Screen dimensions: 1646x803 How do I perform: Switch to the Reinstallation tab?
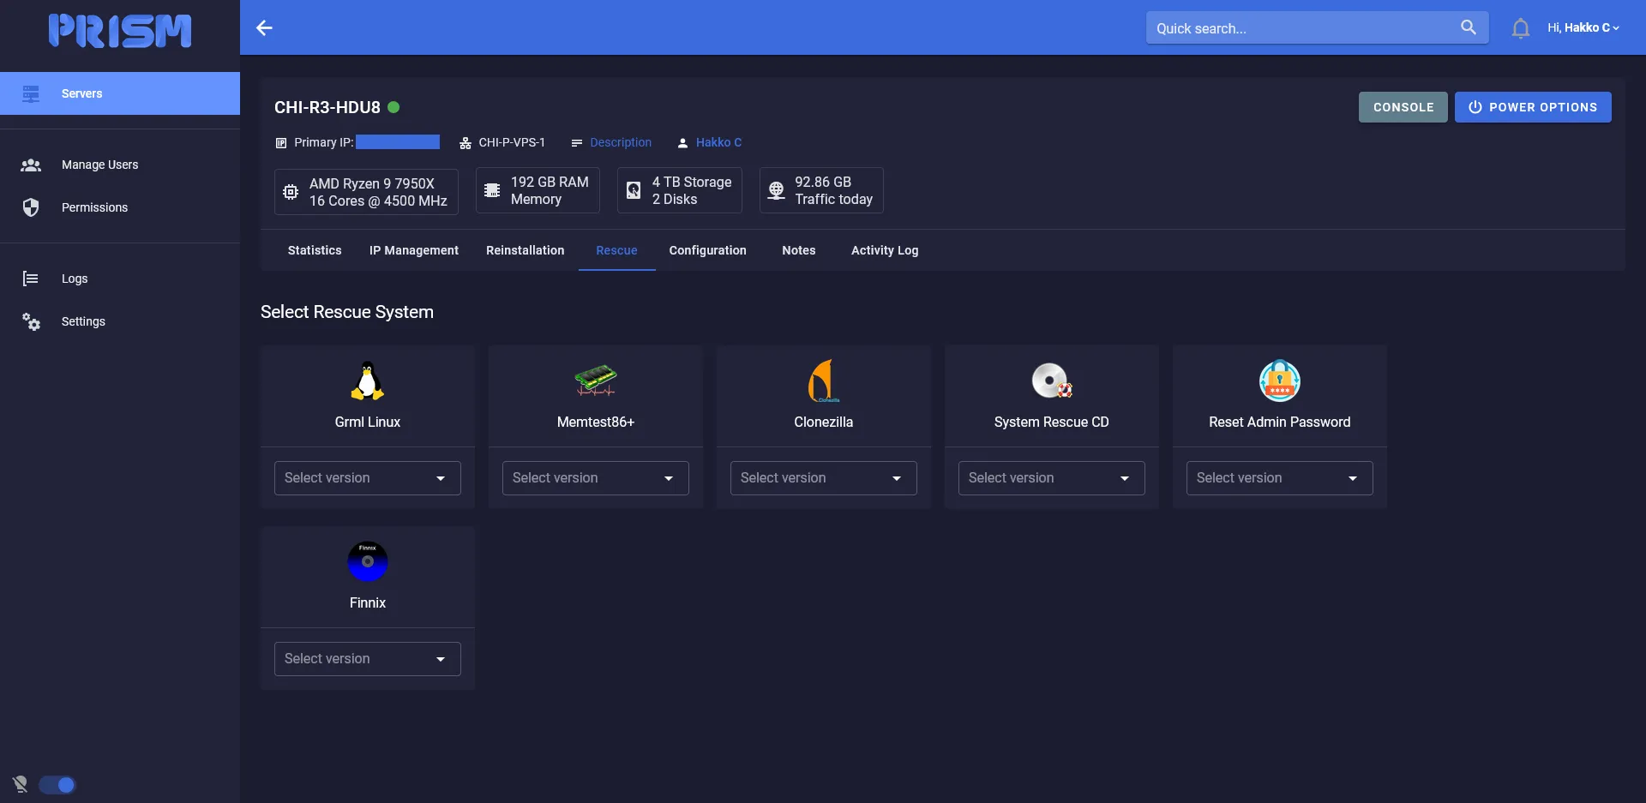point(525,250)
